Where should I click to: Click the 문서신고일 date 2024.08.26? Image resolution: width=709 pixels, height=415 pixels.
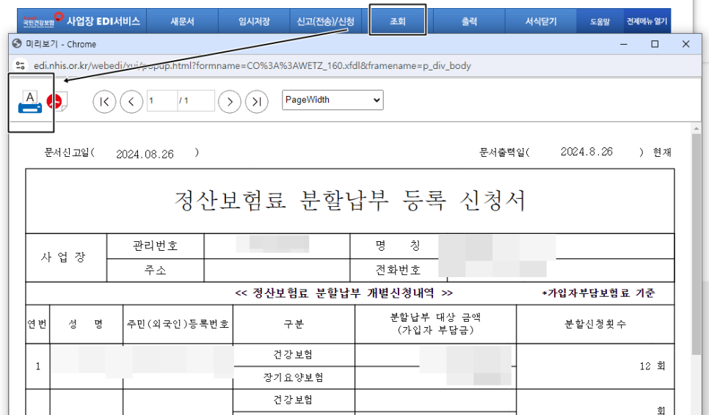pyautogui.click(x=145, y=155)
